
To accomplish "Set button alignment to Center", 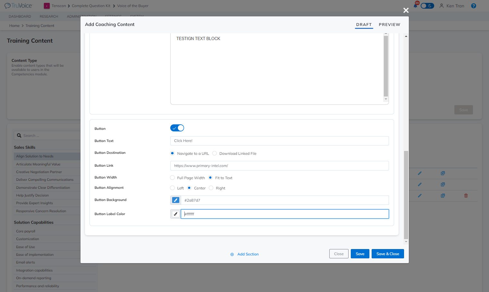I will 189,188.
